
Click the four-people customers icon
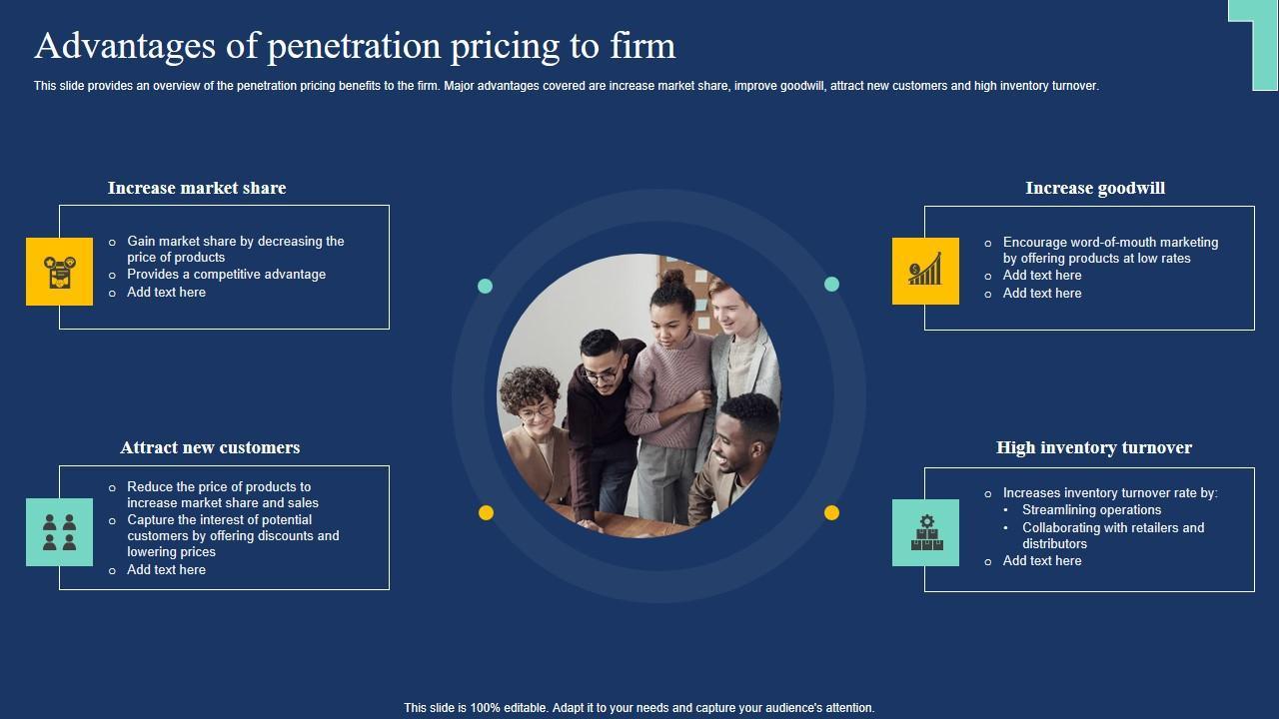tap(59, 532)
